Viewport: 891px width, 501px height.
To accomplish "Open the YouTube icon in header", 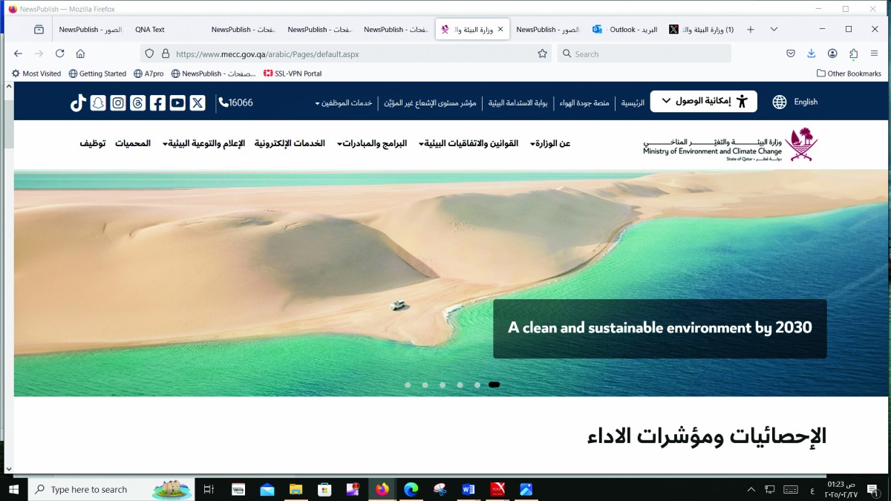I will (x=177, y=103).
